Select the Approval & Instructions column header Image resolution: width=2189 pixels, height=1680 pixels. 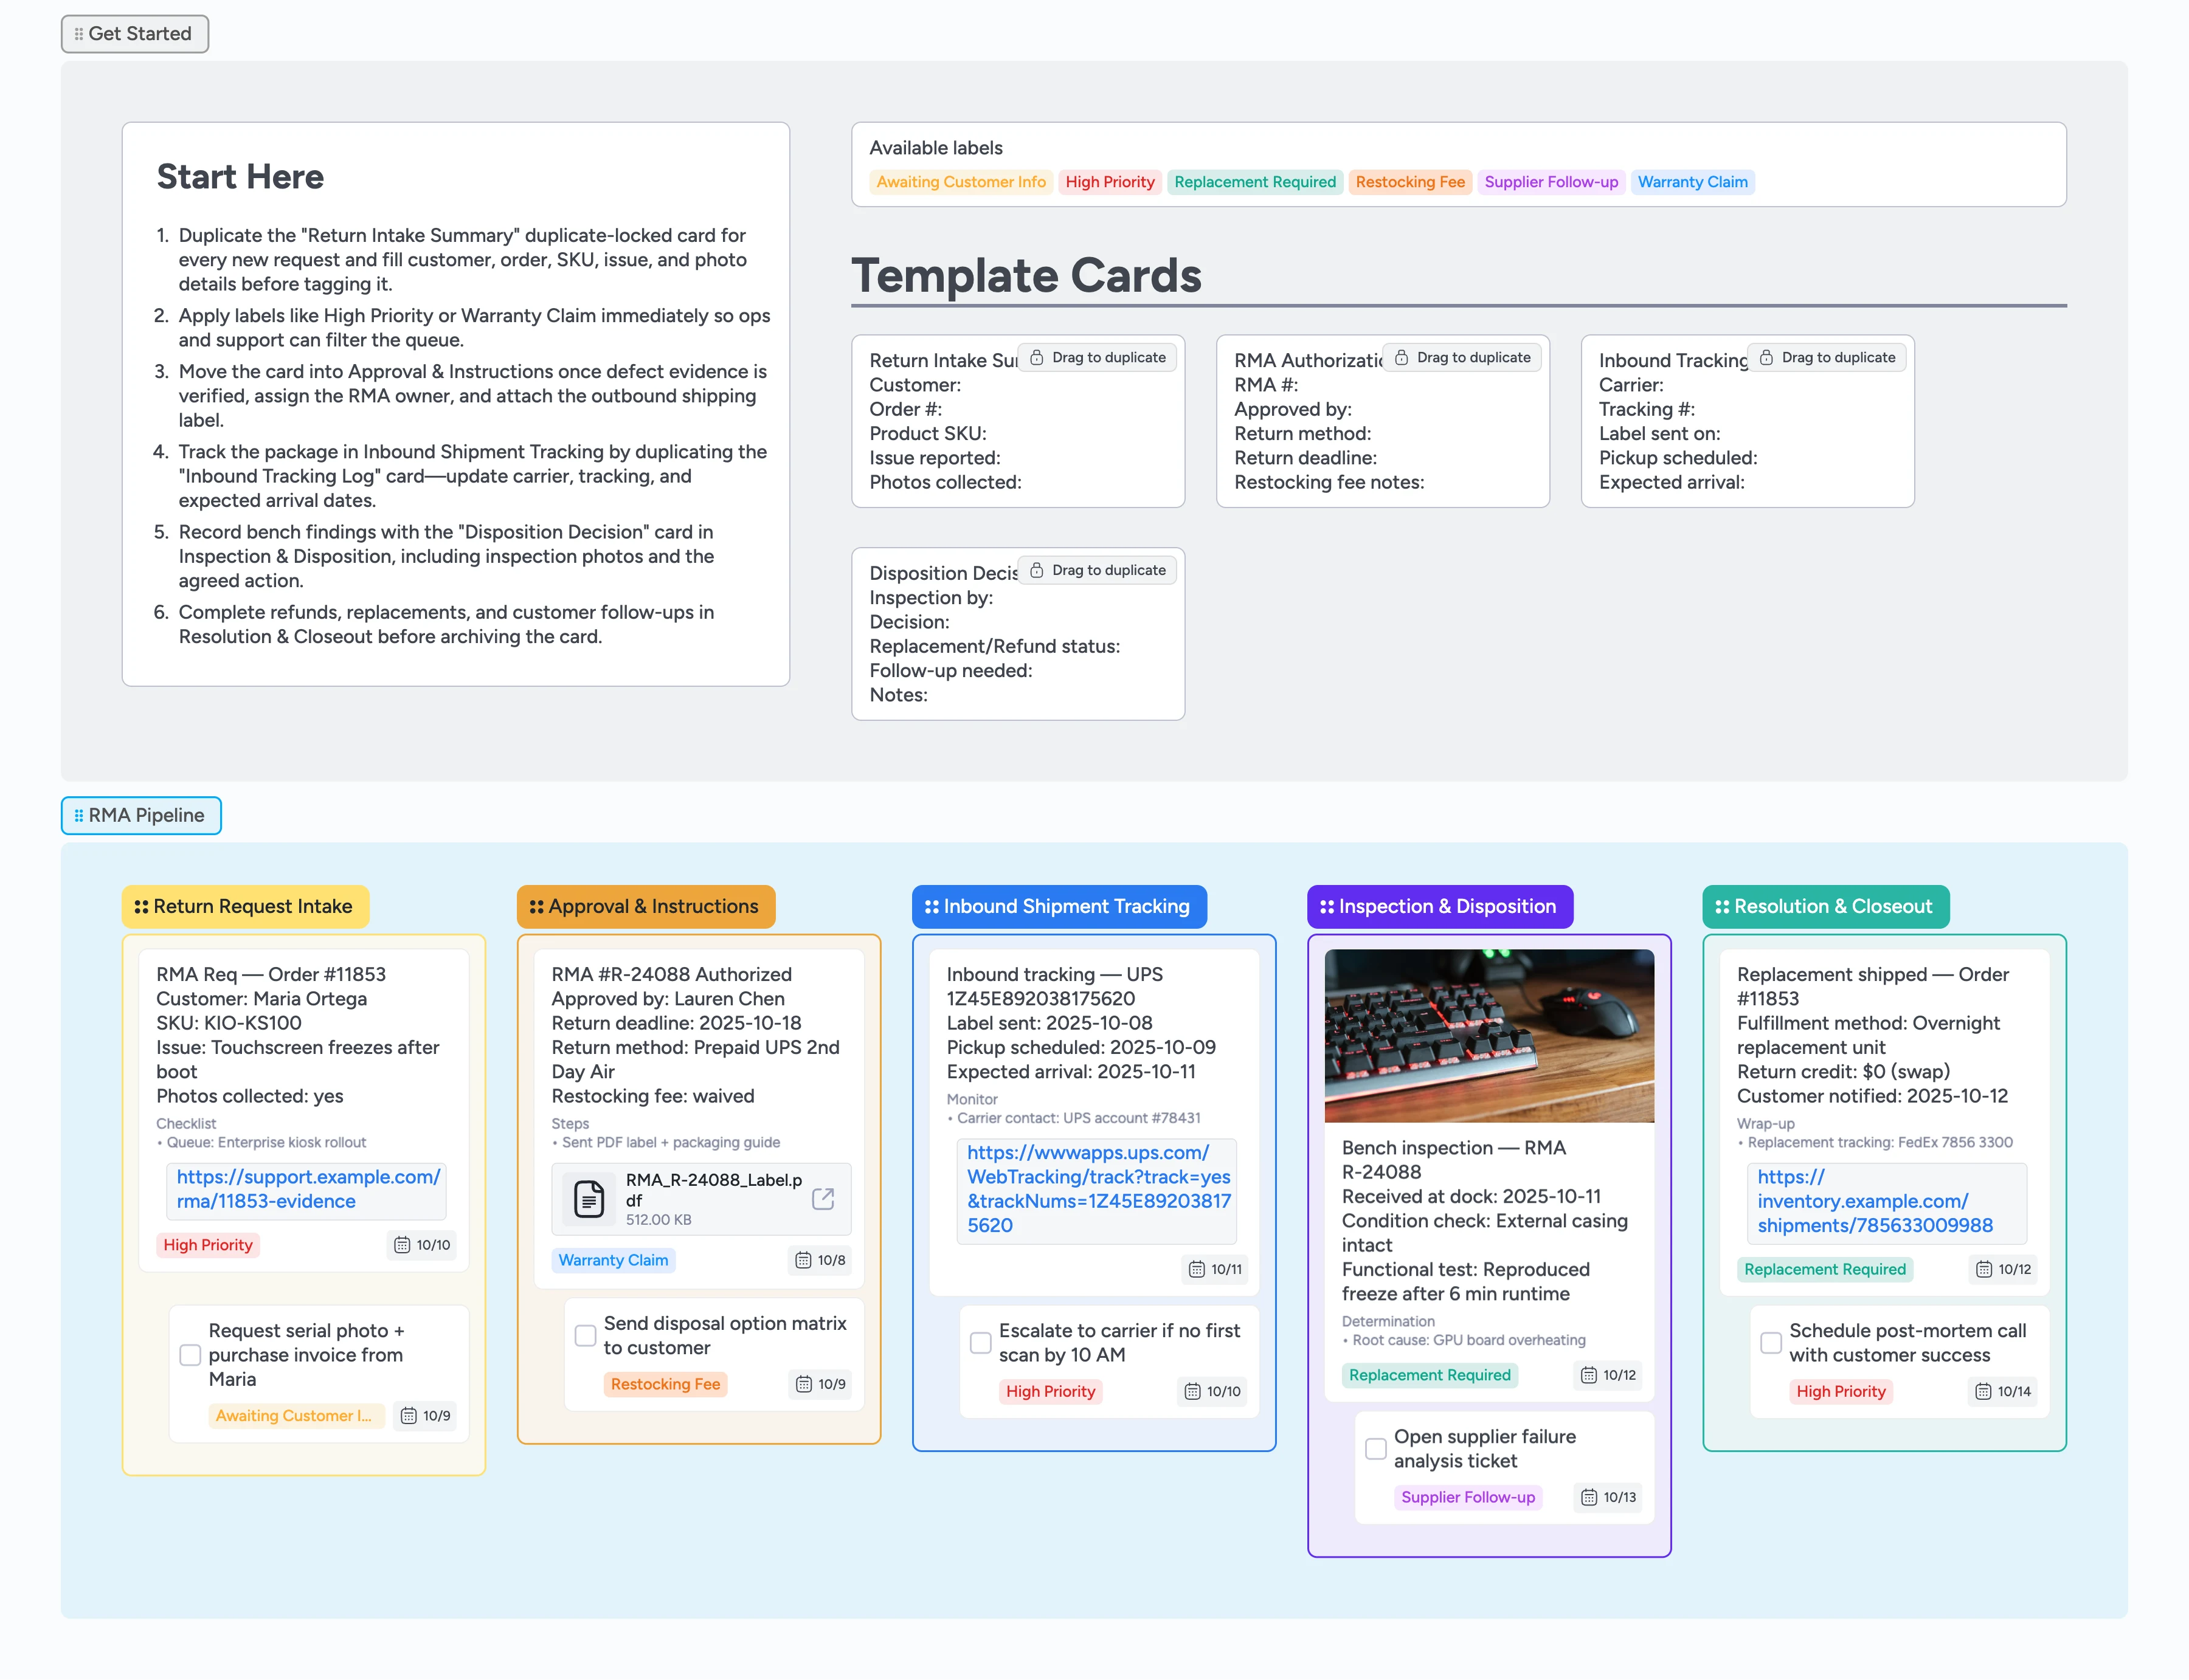(645, 906)
